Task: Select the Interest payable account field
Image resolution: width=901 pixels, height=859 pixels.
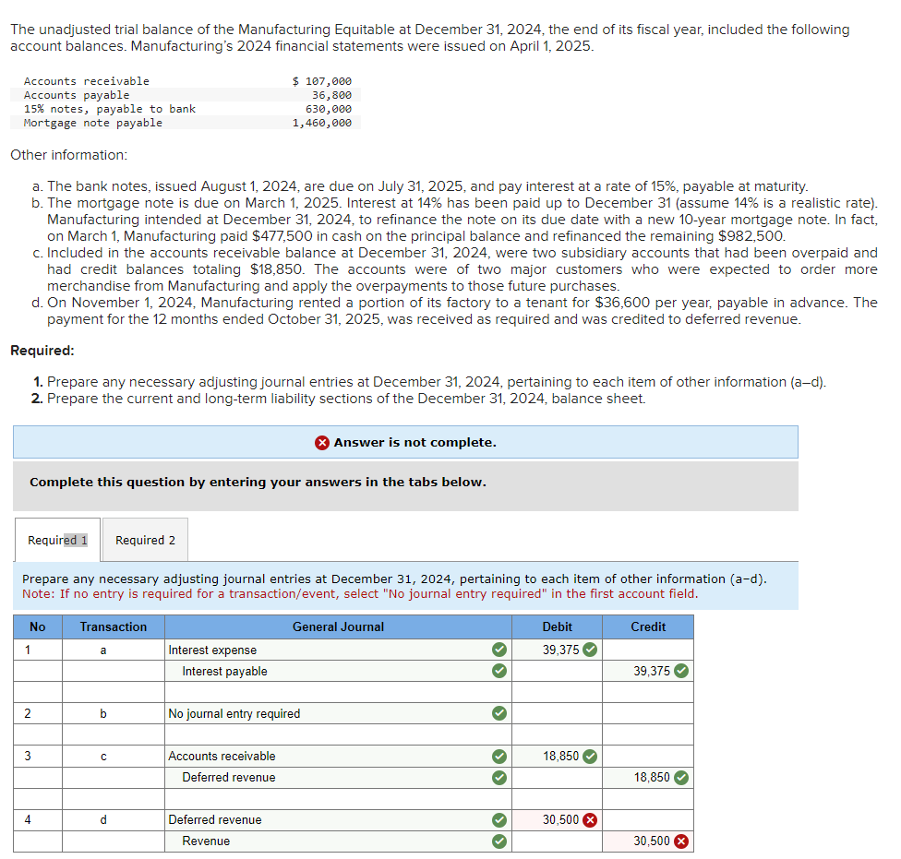Action: click(338, 671)
